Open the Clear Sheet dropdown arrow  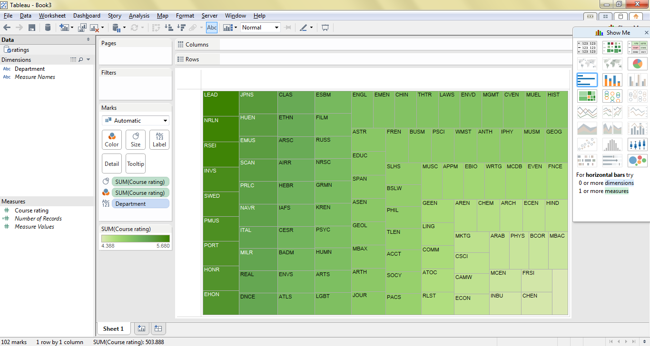102,28
